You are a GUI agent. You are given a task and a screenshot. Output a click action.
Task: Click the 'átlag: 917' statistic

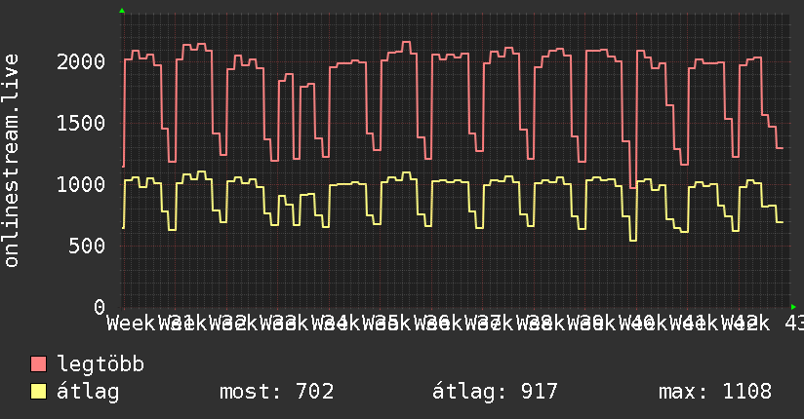click(495, 392)
